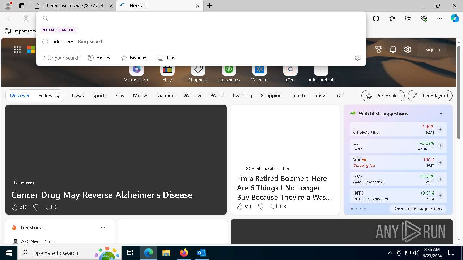Open Outlook from the taskbar
The width and height of the screenshot is (463, 260).
(x=201, y=253)
